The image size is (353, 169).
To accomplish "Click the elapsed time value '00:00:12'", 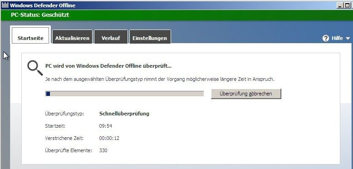I will (109, 138).
